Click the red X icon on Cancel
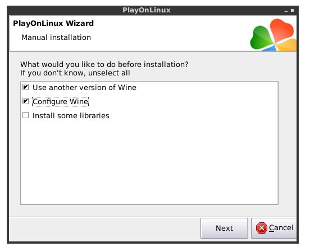Viewport: 310px width, 251px height. pos(261,228)
